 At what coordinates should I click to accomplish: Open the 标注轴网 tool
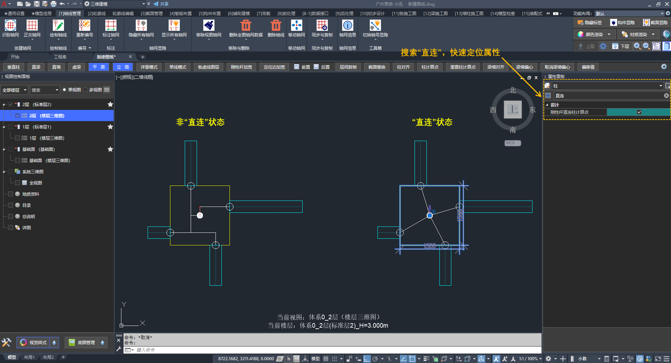(110, 26)
